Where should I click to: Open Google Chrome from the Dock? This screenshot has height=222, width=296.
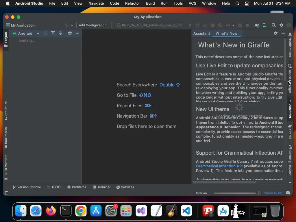(81, 211)
